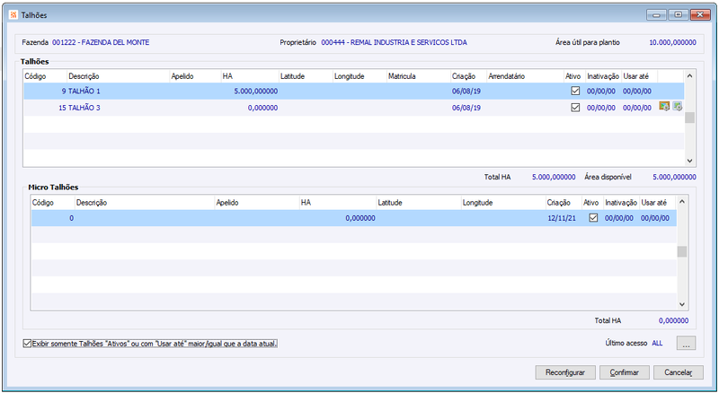Click Proprietário value '000444 - REMAL INDUSTRIA'
Screen dimensions: 719x393
(394, 42)
